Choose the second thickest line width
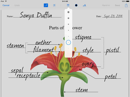This screenshot has height=97, width=130. [69, 18]
